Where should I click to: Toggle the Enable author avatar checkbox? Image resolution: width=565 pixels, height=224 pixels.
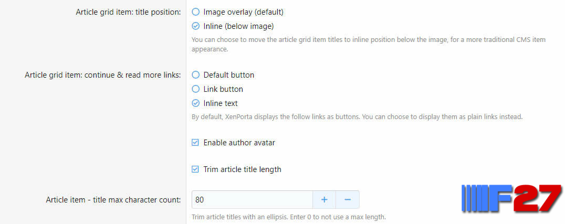pos(195,143)
